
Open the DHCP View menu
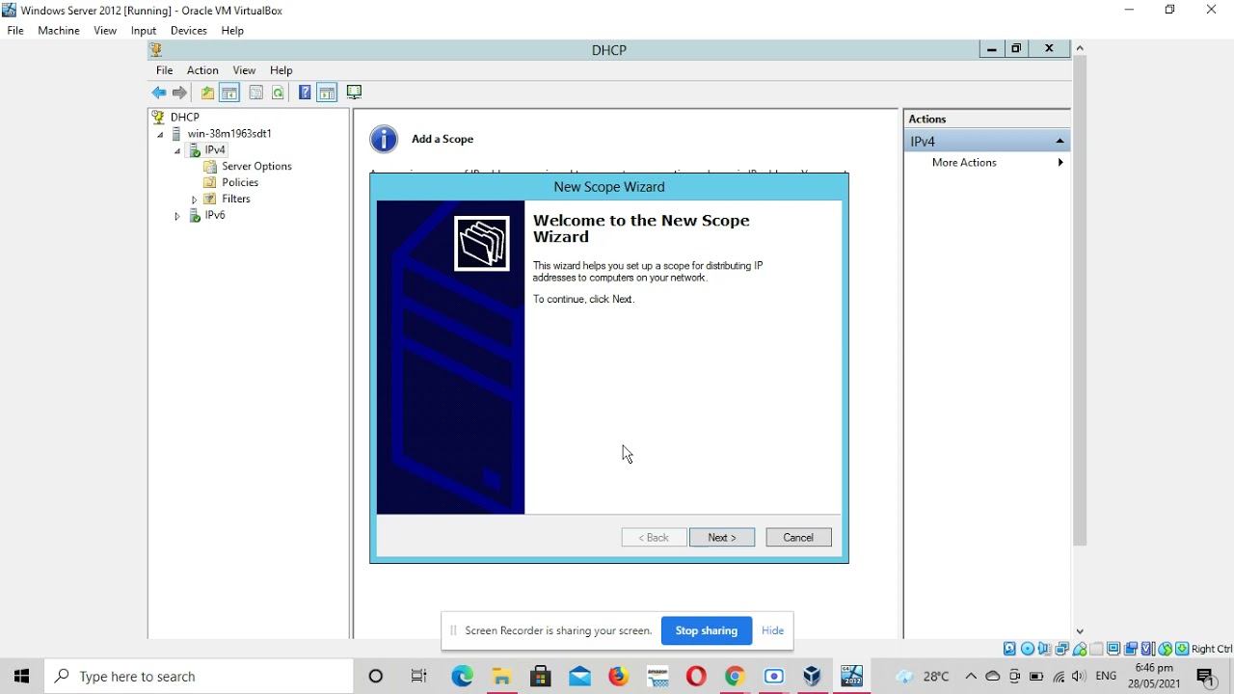pyautogui.click(x=244, y=70)
